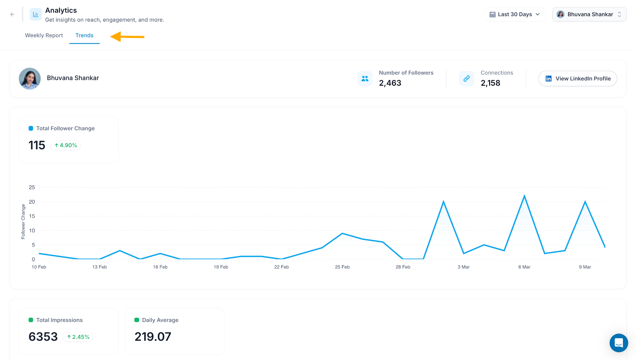Switch to the Weekly Report tab
Screen dimensions: 636x360
[44, 35]
